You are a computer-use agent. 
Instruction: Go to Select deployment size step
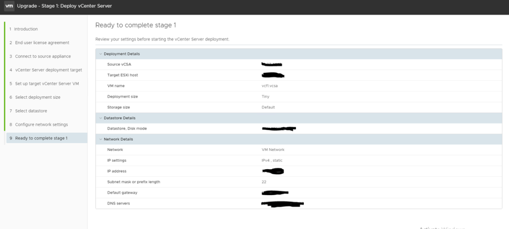tap(37, 97)
